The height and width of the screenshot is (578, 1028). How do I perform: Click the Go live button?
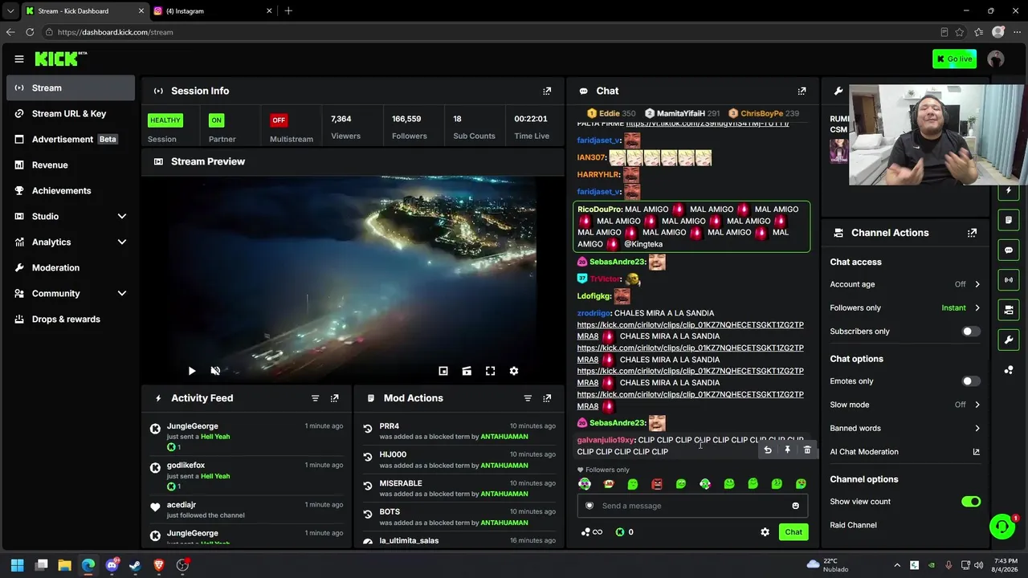point(954,59)
